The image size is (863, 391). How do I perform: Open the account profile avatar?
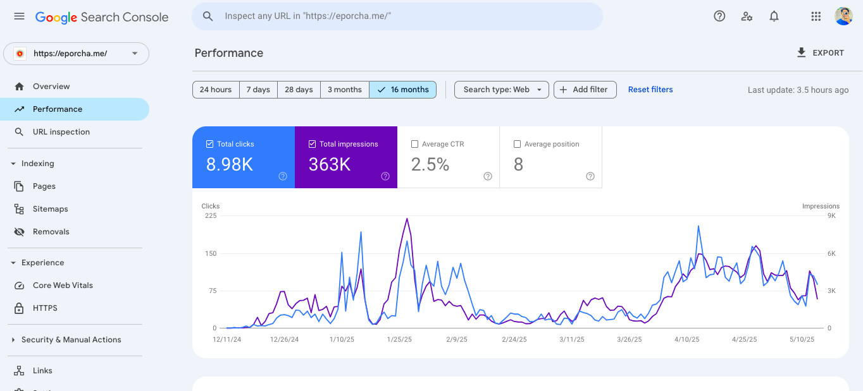pos(843,16)
